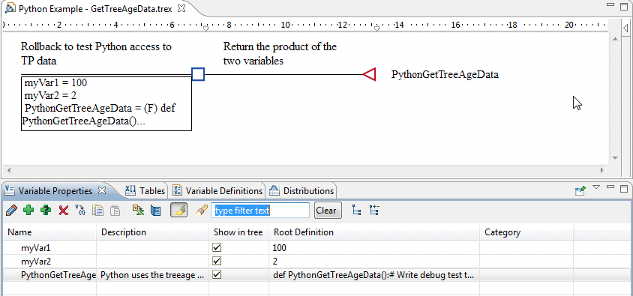Select the myVar1 row name
This screenshot has height=296, width=633.
[35, 247]
